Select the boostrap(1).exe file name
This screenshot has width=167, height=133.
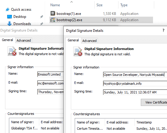click(x=69, y=14)
